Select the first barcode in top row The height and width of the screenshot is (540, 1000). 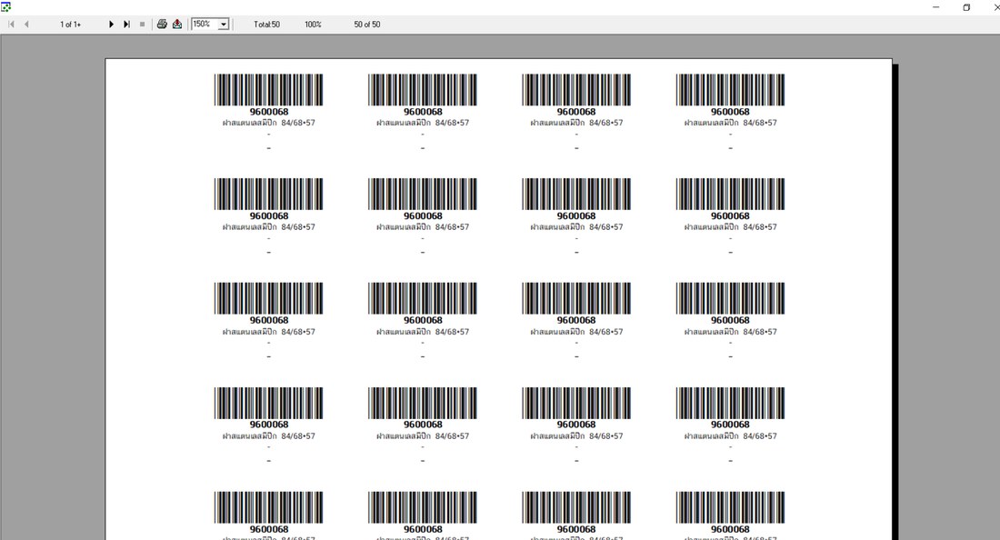click(268, 89)
